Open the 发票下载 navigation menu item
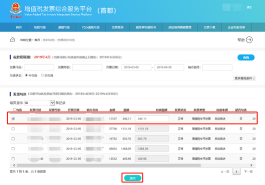265x185 pixels. [x=209, y=27]
